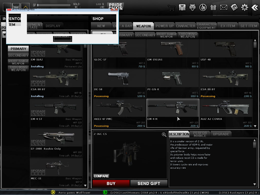Switch to CHARACTER EQUIPMENT shop tab
The image size is (260, 195).
point(207,26)
